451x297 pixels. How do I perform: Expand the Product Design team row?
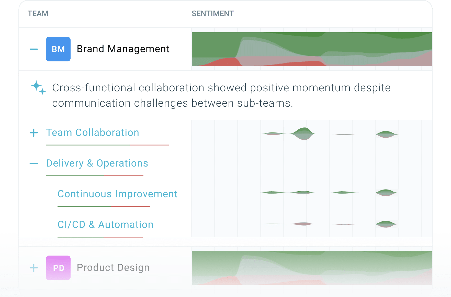click(34, 268)
